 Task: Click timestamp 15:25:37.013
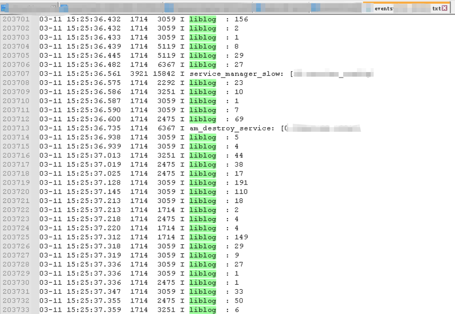pos(94,155)
